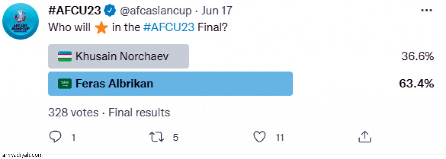Click the blue verified badge
This screenshot has width=446, height=159.
point(109,11)
